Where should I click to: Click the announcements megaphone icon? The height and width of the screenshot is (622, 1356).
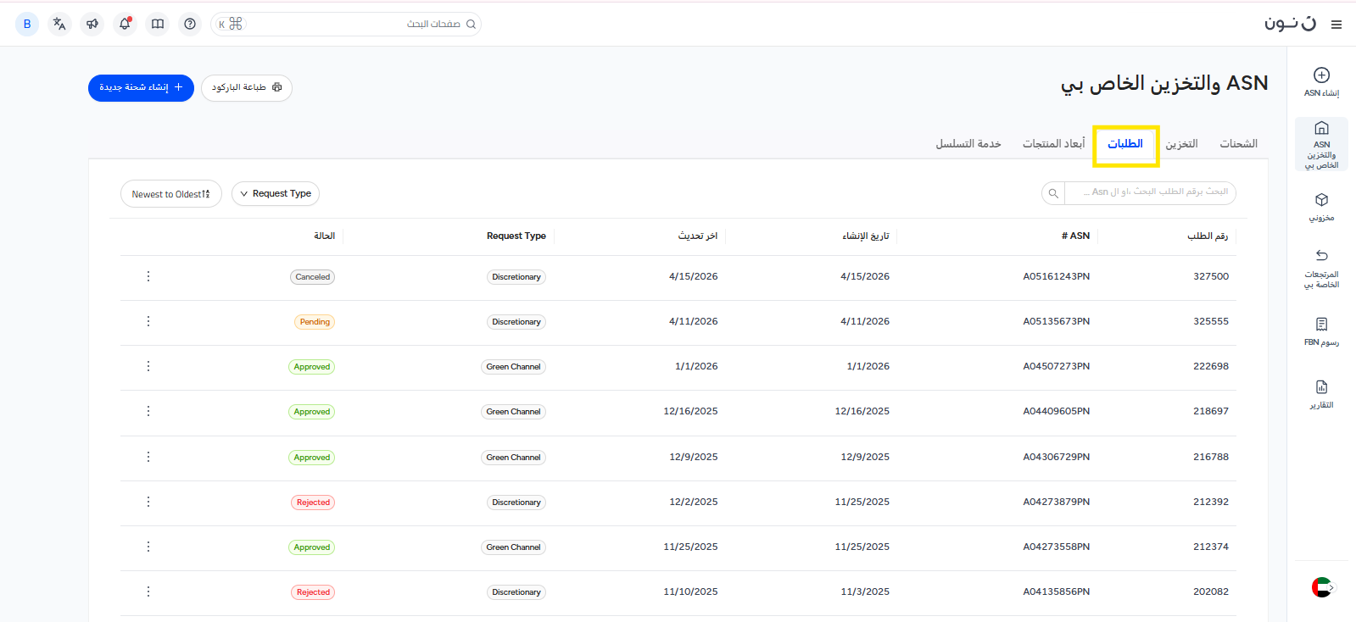click(x=92, y=24)
